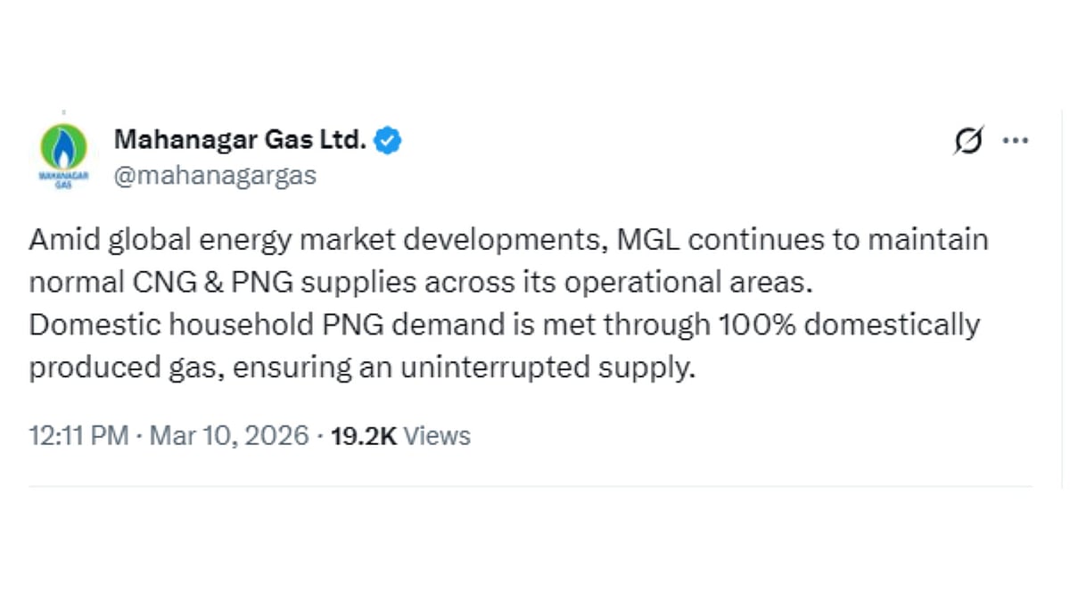
Task: Click the 'Domestic household PNG demand' sentence
Action: click(504, 324)
